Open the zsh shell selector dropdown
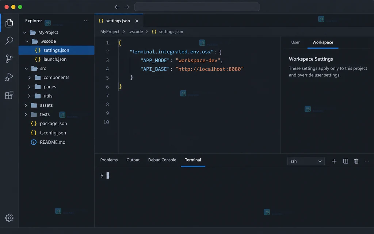 [306, 161]
